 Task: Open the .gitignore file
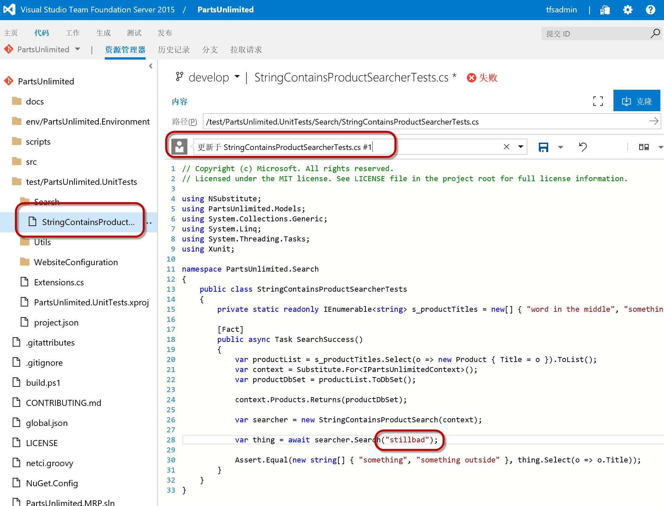coord(44,363)
